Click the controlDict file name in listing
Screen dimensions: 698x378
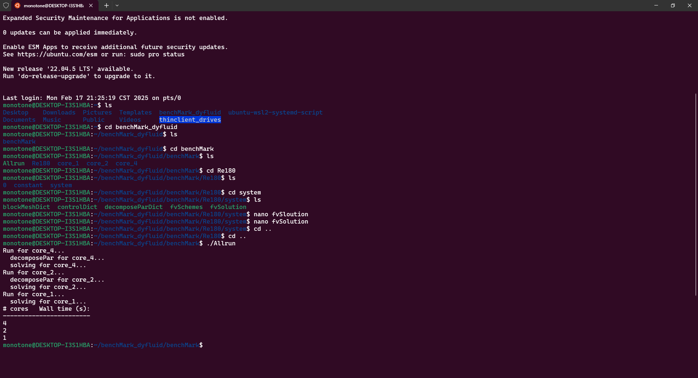click(77, 207)
